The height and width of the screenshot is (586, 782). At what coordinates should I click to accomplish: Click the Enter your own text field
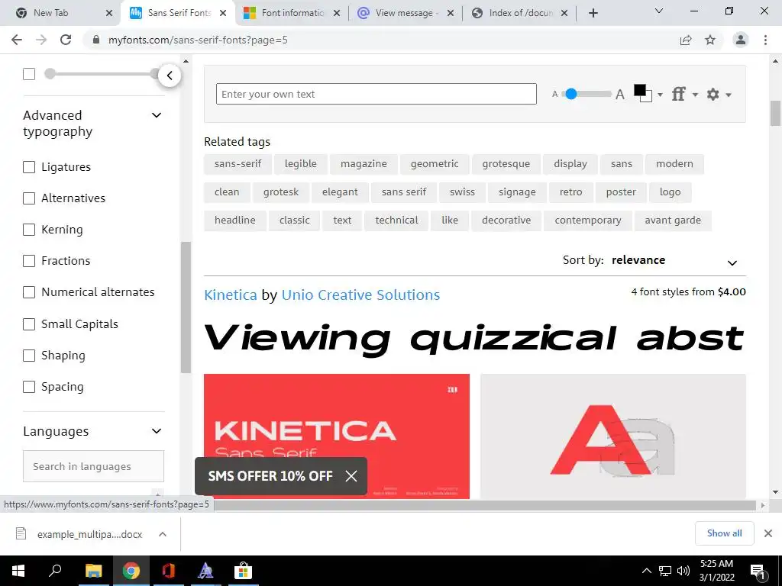(x=376, y=94)
